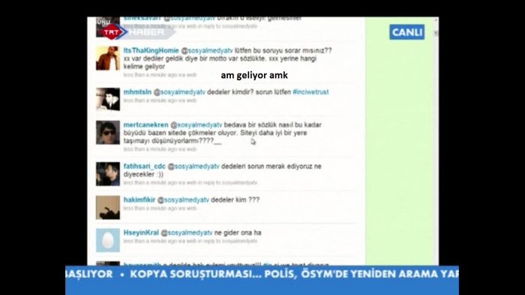This screenshot has width=525, height=295.
Task: Click the page's vertical scrollbar
Action: [x=436, y=141]
